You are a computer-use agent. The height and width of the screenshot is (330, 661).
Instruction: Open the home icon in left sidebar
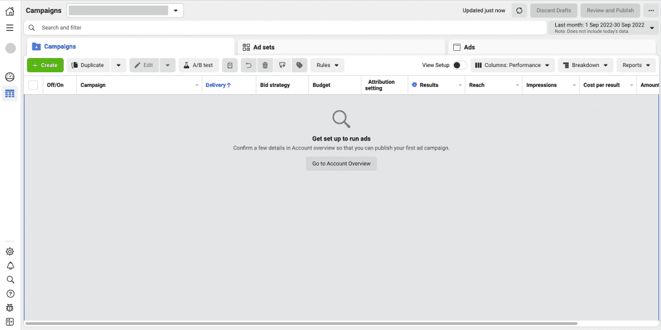[x=10, y=12]
